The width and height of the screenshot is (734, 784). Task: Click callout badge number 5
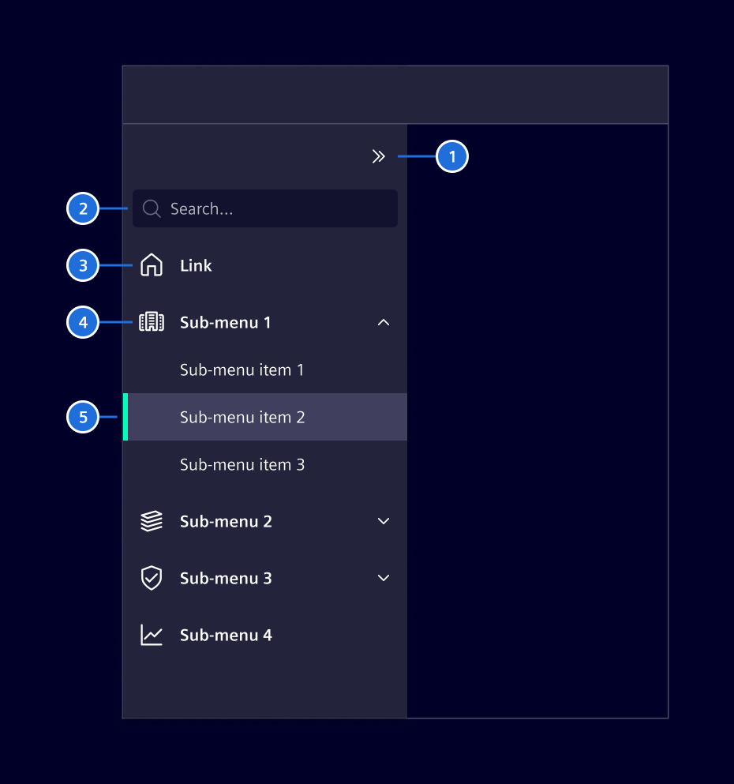[83, 417]
